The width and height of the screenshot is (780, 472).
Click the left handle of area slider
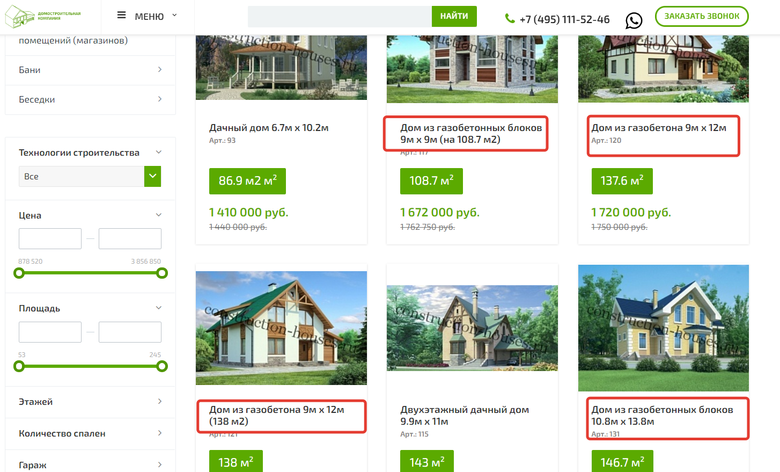click(19, 366)
